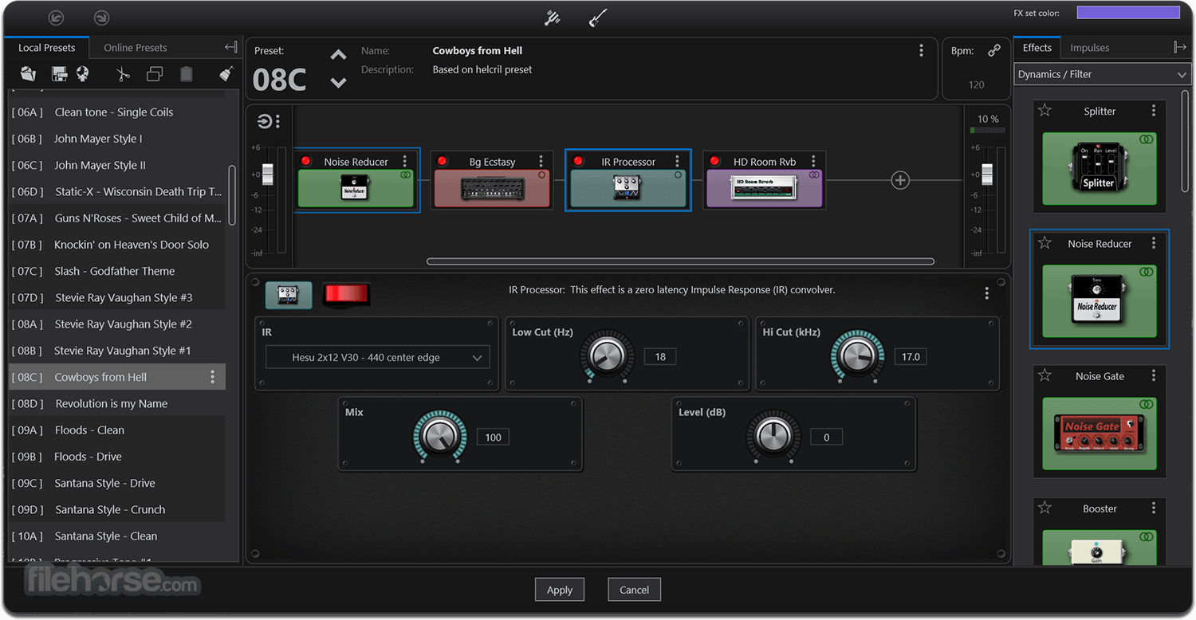Image resolution: width=1196 pixels, height=620 pixels.
Task: Click the Level (dB) value field
Action: [827, 438]
